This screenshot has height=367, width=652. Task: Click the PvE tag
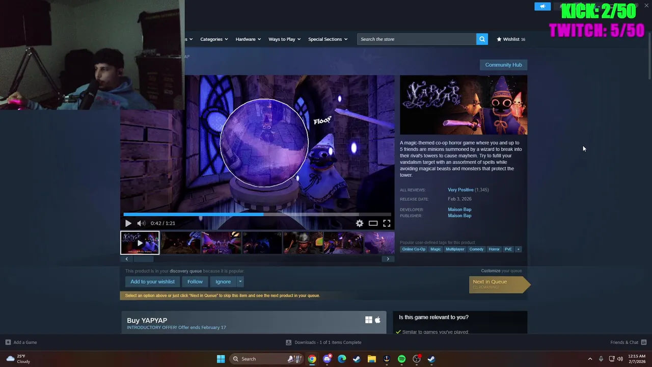point(508,249)
